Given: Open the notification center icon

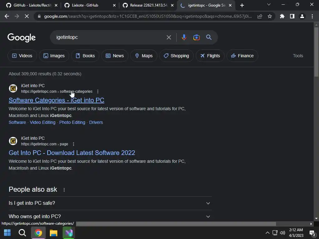Looking at the screenshot, I should [312, 233].
